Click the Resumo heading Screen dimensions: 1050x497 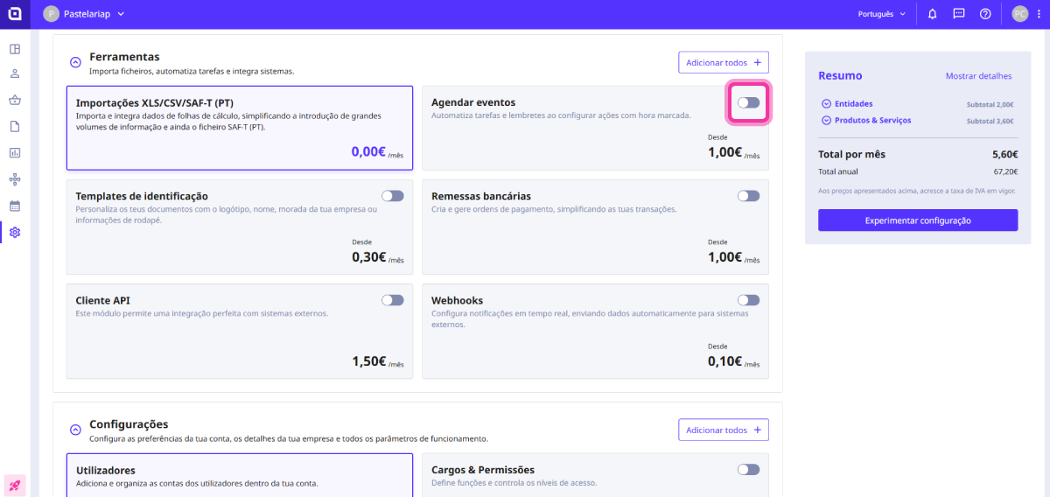pyautogui.click(x=840, y=76)
